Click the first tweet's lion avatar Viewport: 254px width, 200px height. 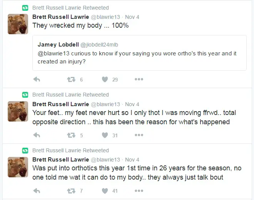[18, 24]
